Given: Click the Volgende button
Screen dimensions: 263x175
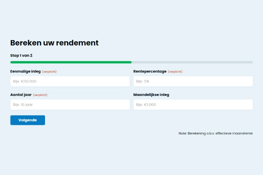Looking at the screenshot, I should [27, 120].
